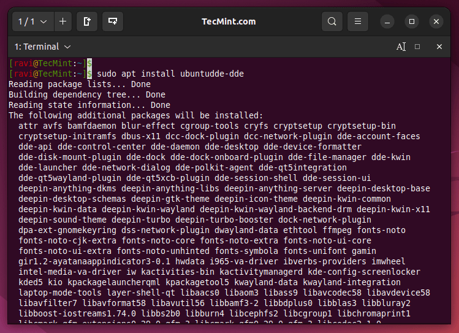Click package name 'libavfilter7'
459x333 pixels.
pos(48,303)
